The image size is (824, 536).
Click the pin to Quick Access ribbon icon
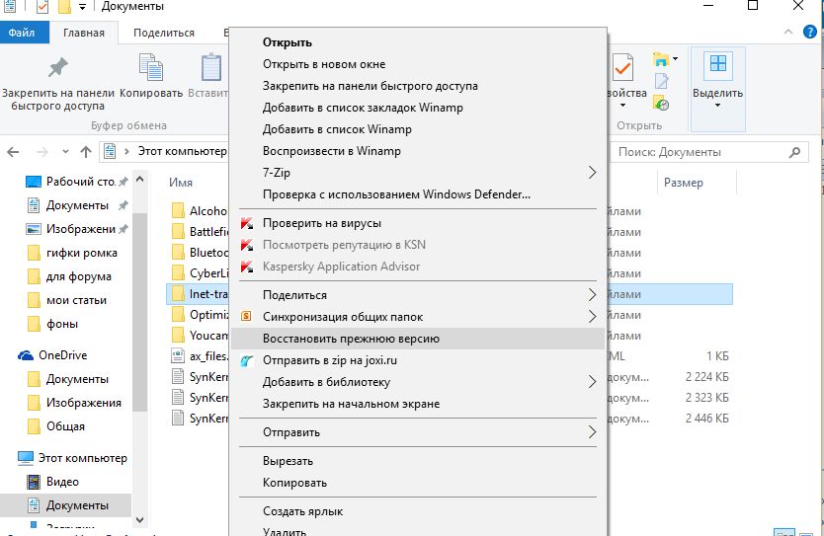57,68
